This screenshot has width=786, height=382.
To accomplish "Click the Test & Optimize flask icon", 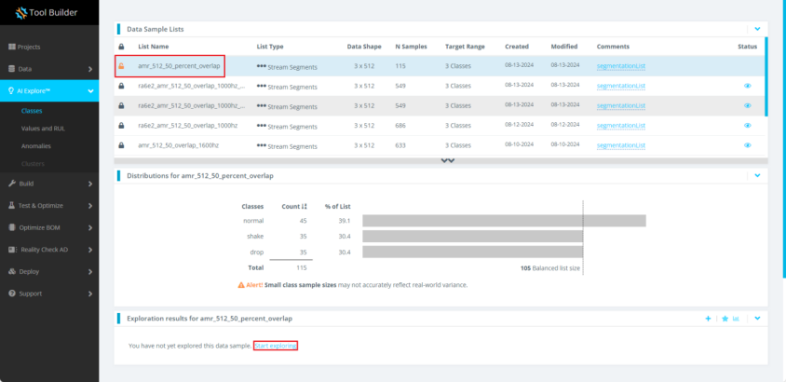I will tap(12, 206).
